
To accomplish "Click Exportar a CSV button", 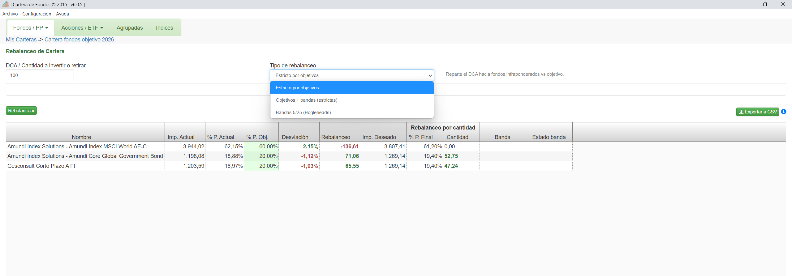I will (x=757, y=112).
